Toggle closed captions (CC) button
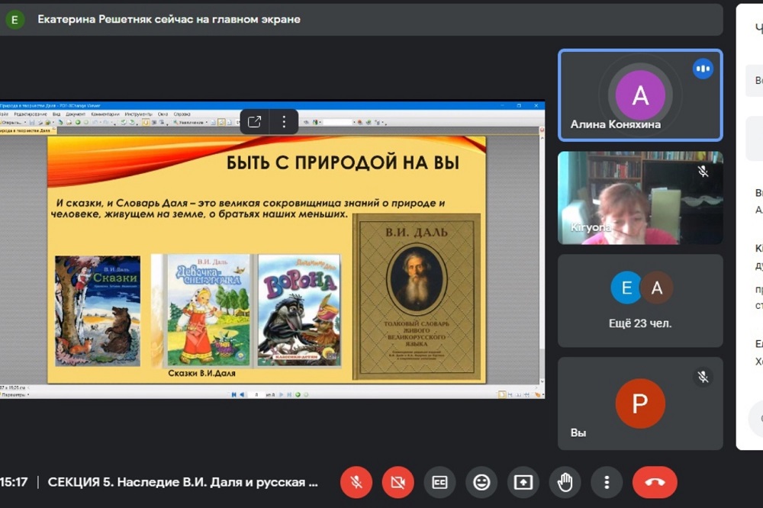763x508 pixels. [439, 482]
